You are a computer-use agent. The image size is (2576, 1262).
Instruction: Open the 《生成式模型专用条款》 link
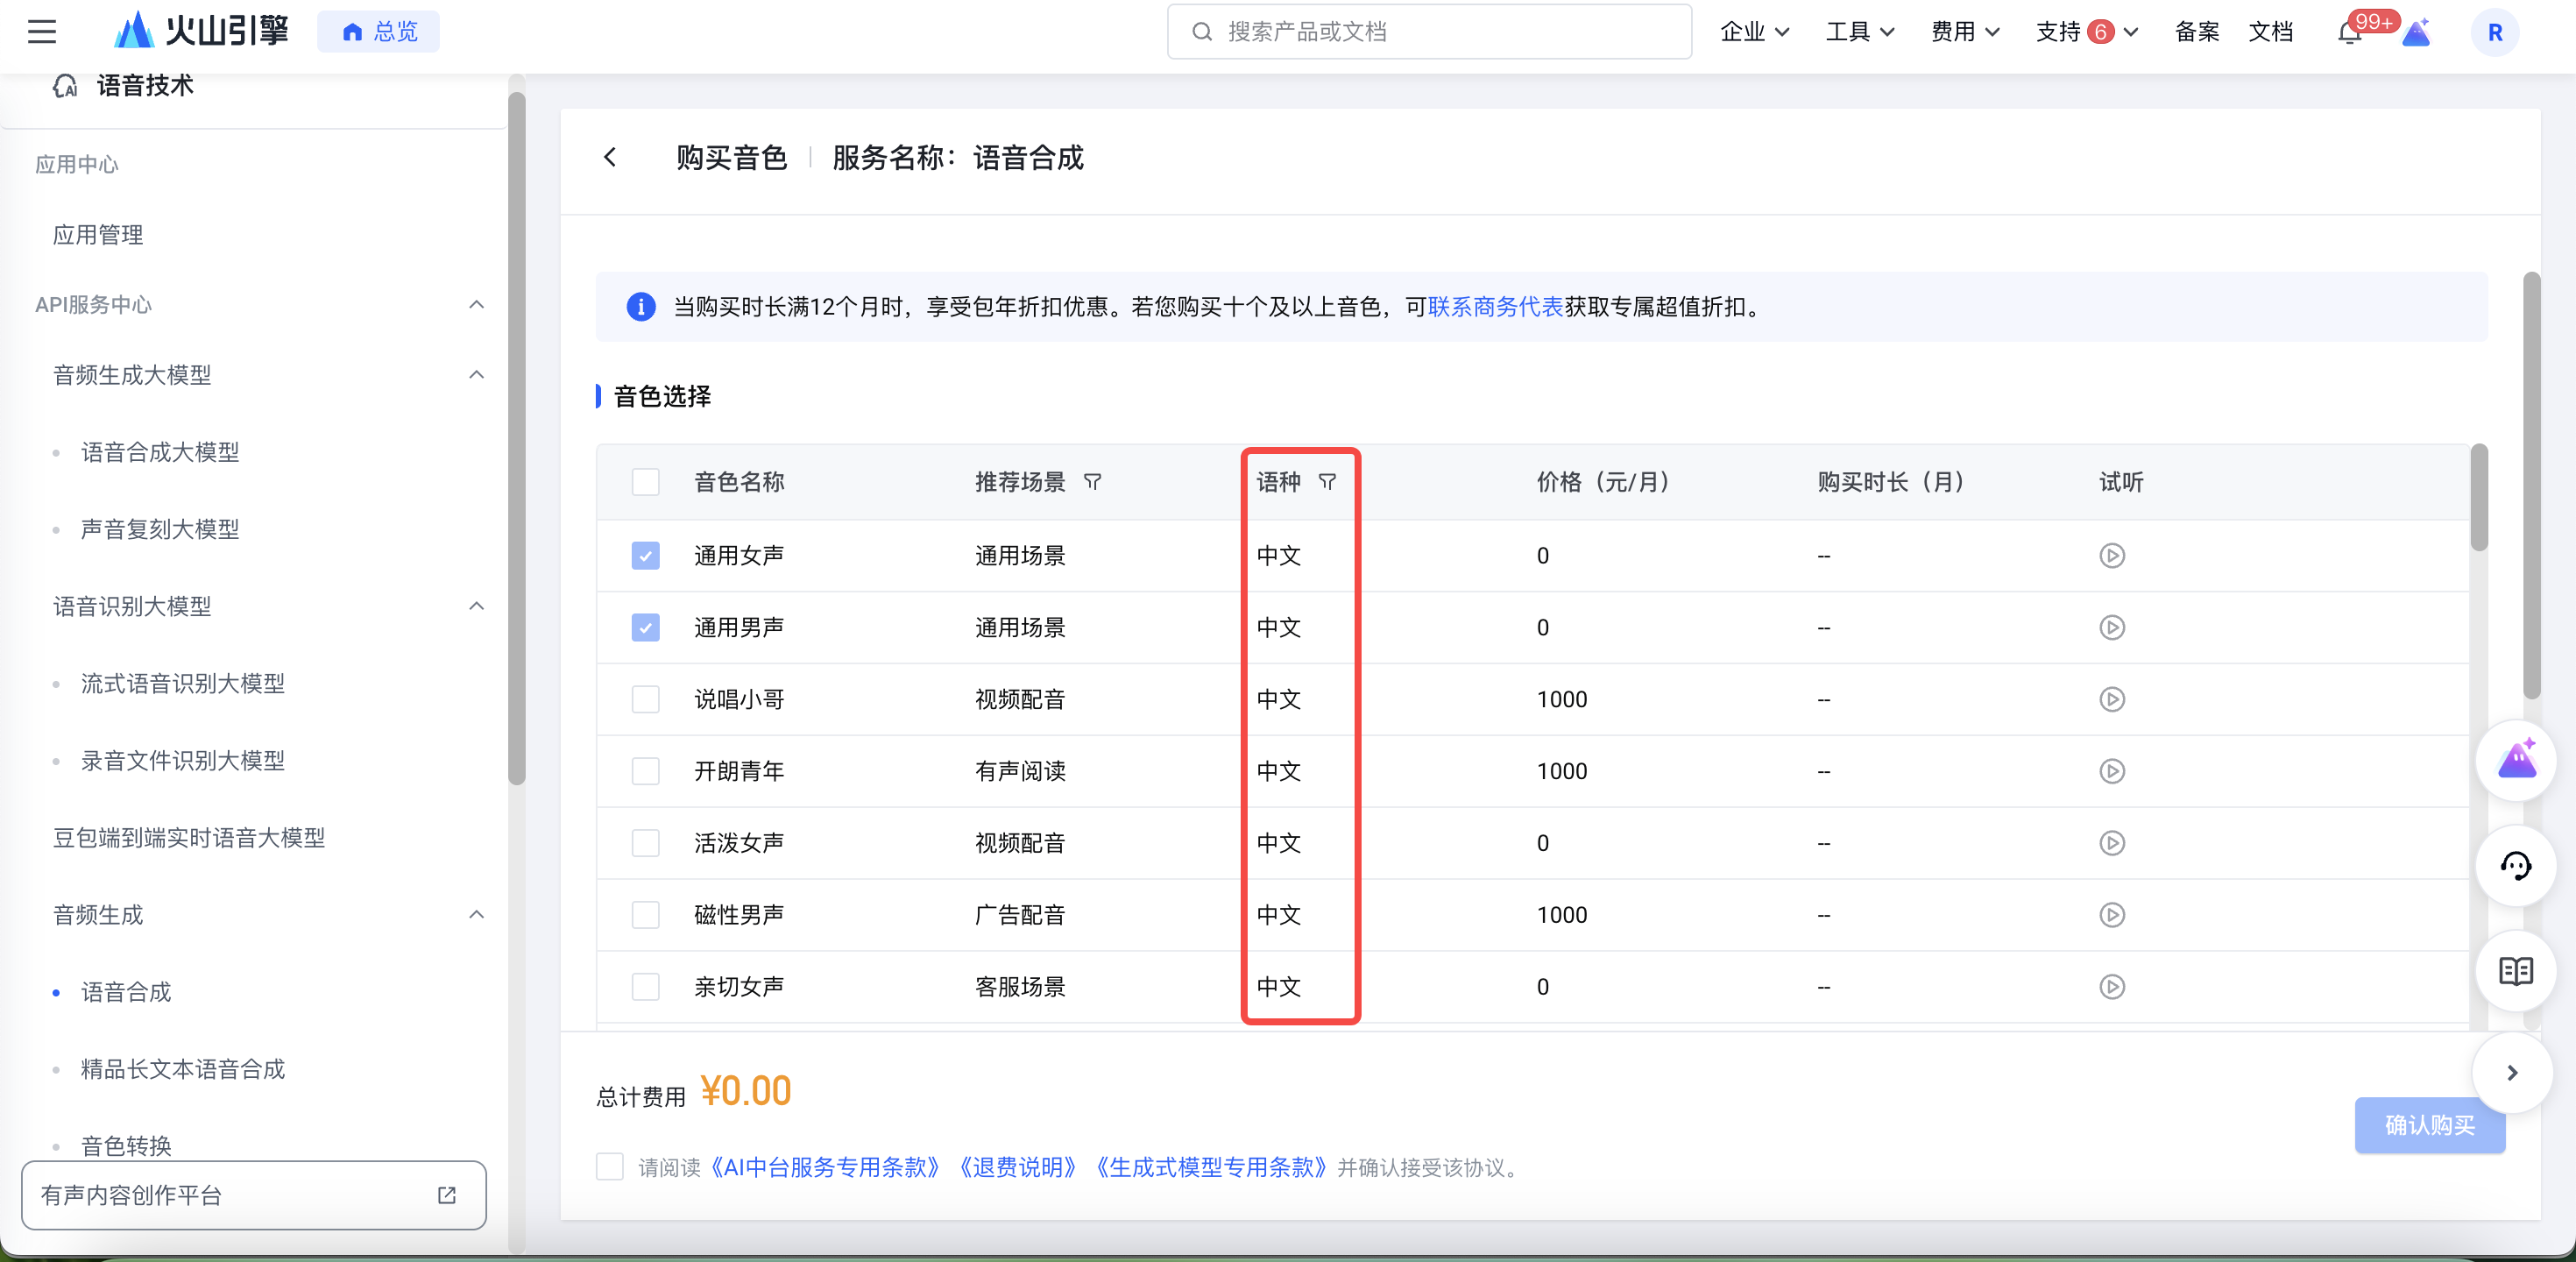point(1210,1167)
